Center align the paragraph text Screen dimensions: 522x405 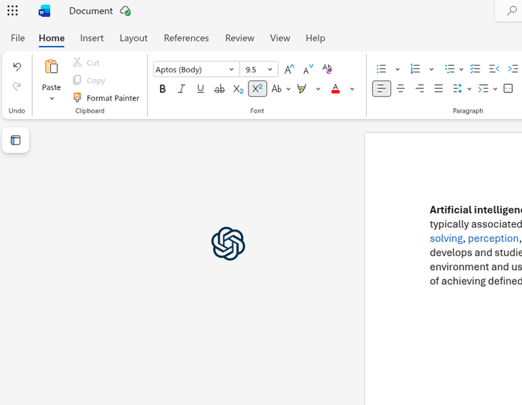pos(400,89)
